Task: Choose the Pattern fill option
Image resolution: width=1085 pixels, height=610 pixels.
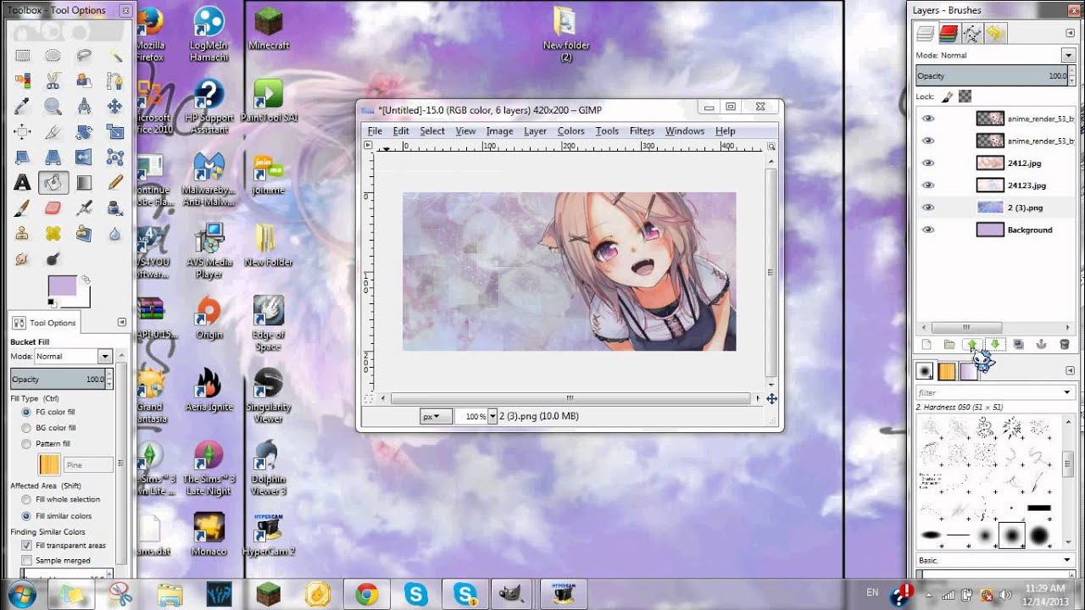Action: (26, 444)
